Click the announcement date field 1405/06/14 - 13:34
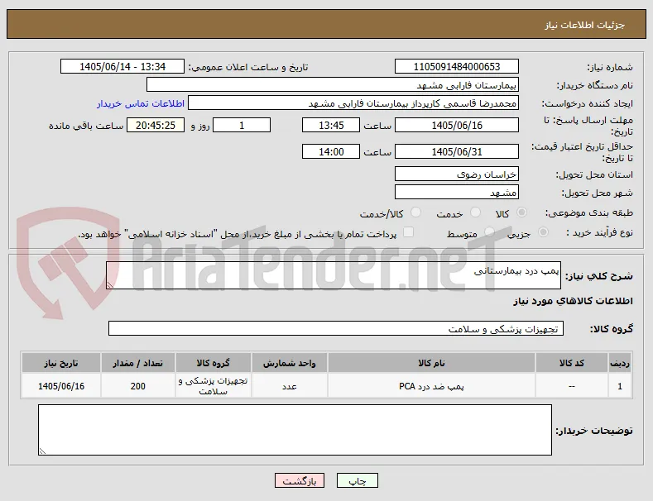This screenshot has height=501, width=653. (122, 67)
